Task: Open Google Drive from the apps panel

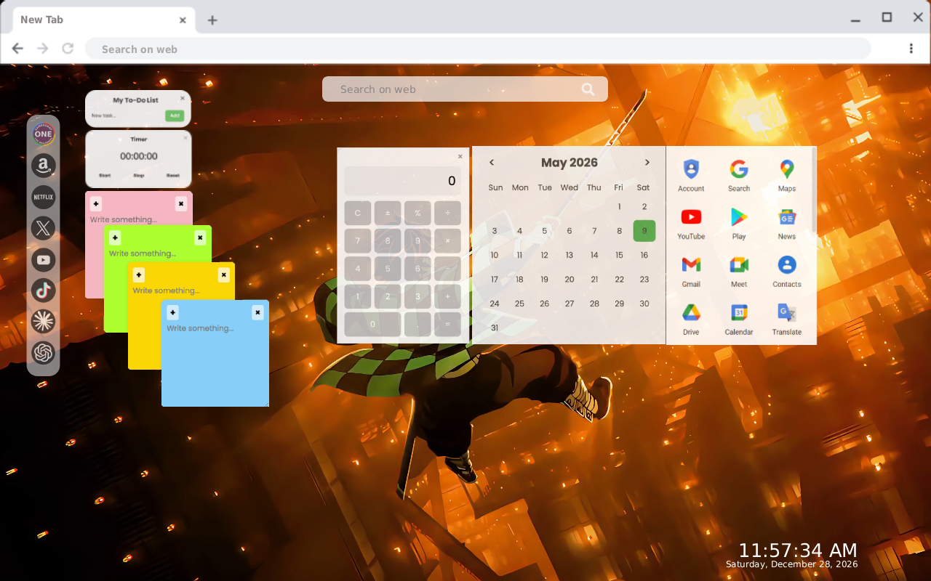Action: pyautogui.click(x=691, y=319)
